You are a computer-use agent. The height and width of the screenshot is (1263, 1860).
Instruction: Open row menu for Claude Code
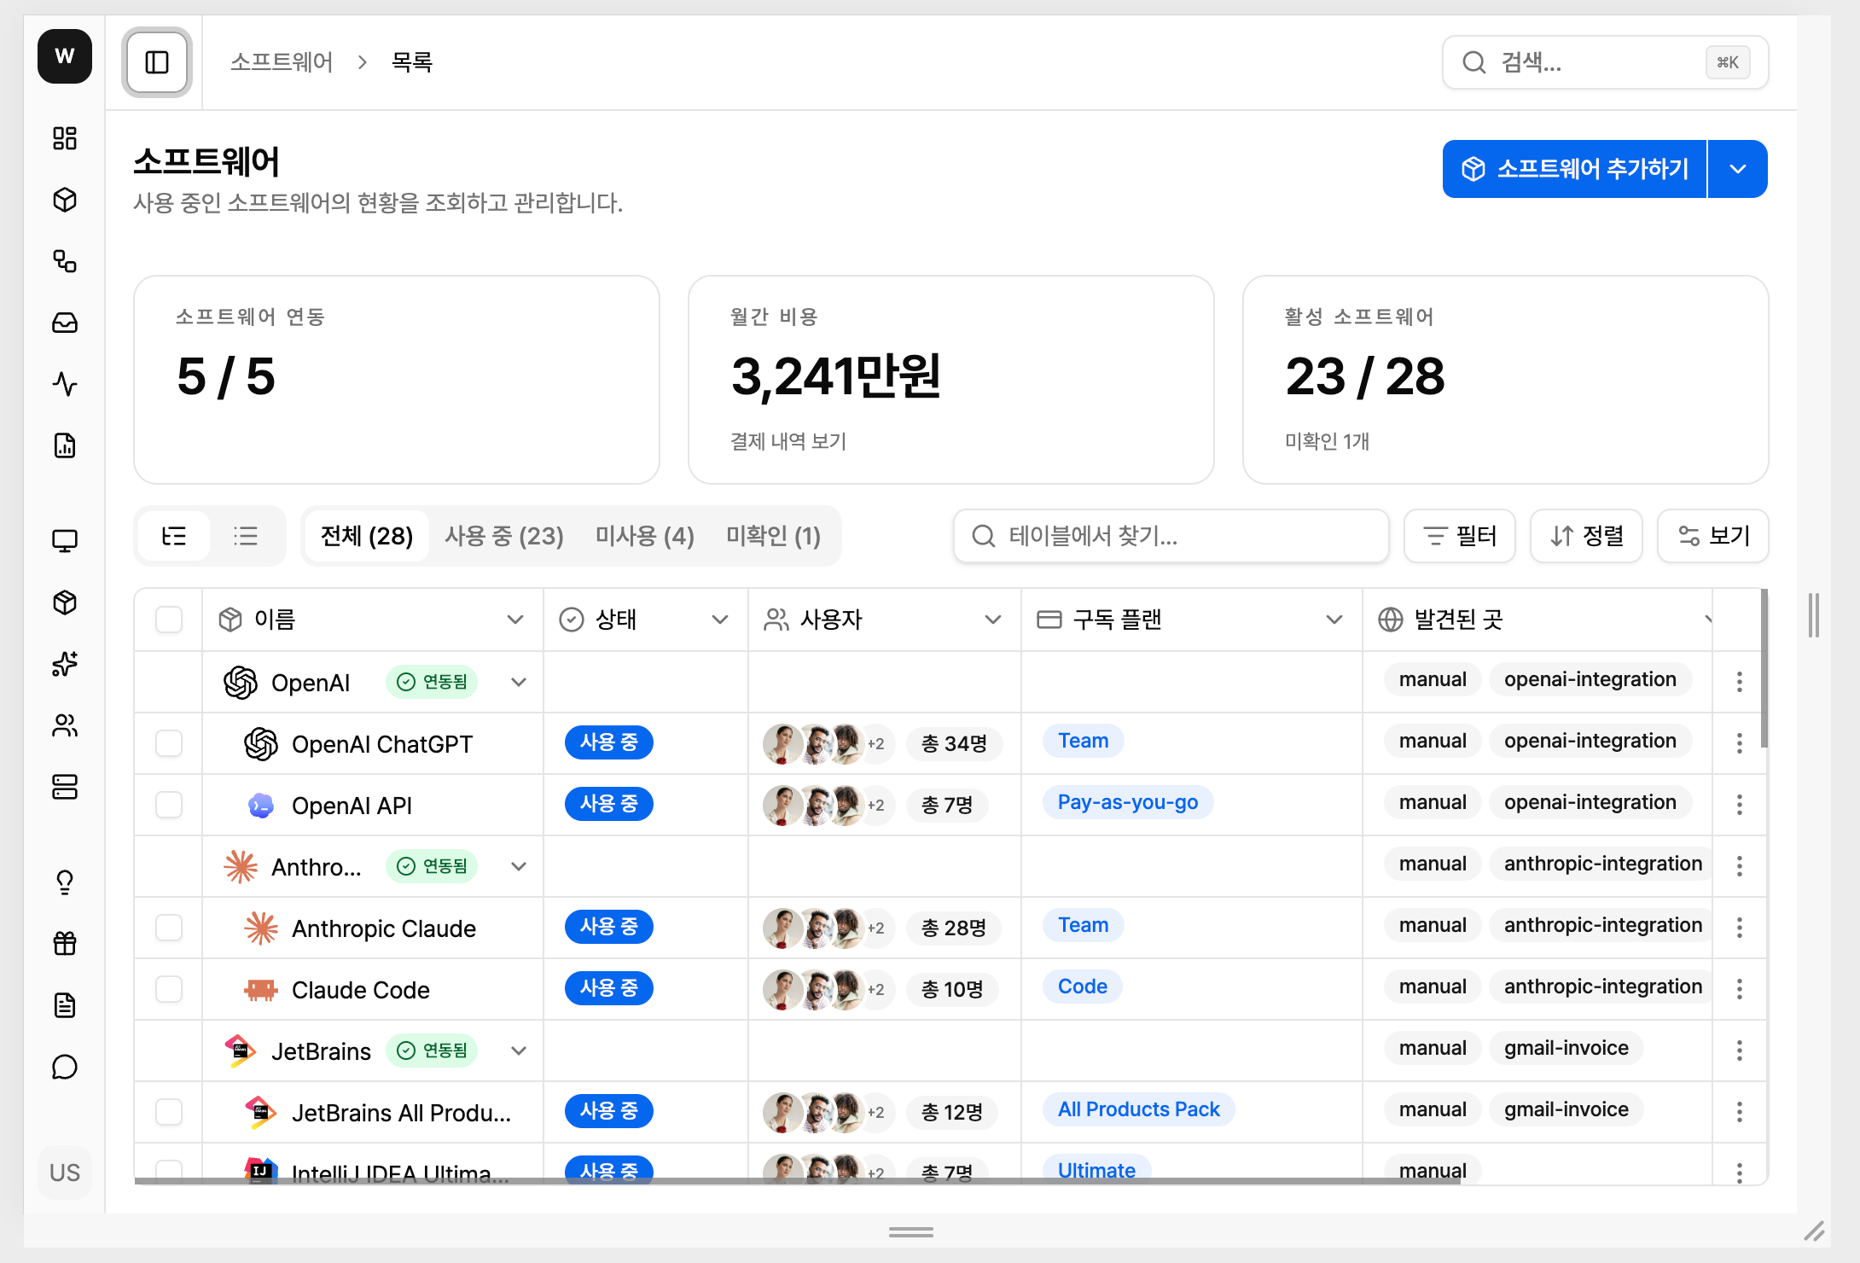tap(1739, 989)
